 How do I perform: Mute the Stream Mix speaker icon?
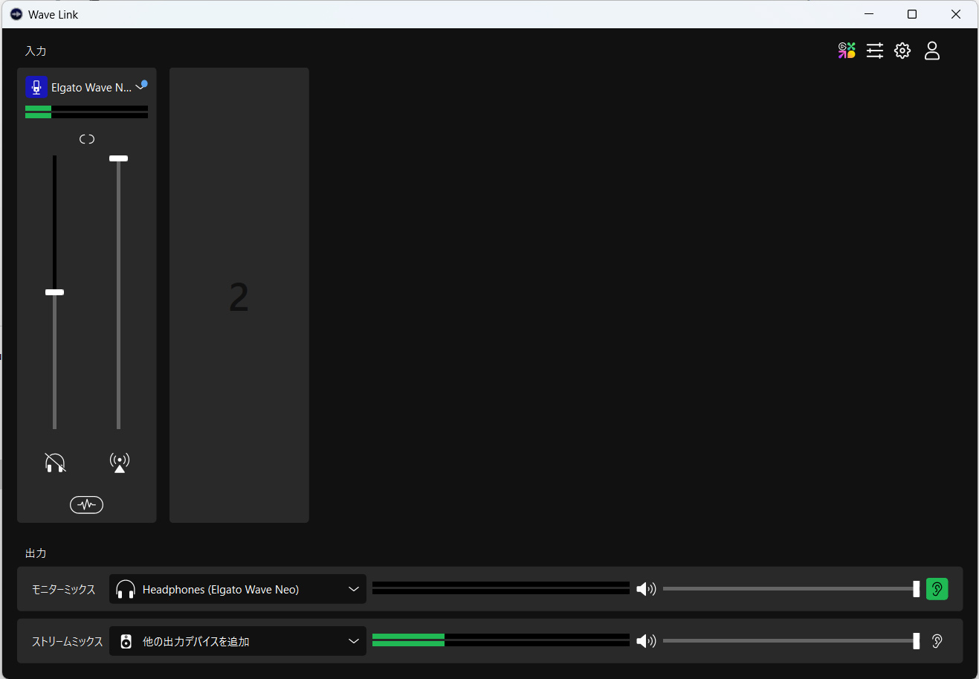click(646, 641)
